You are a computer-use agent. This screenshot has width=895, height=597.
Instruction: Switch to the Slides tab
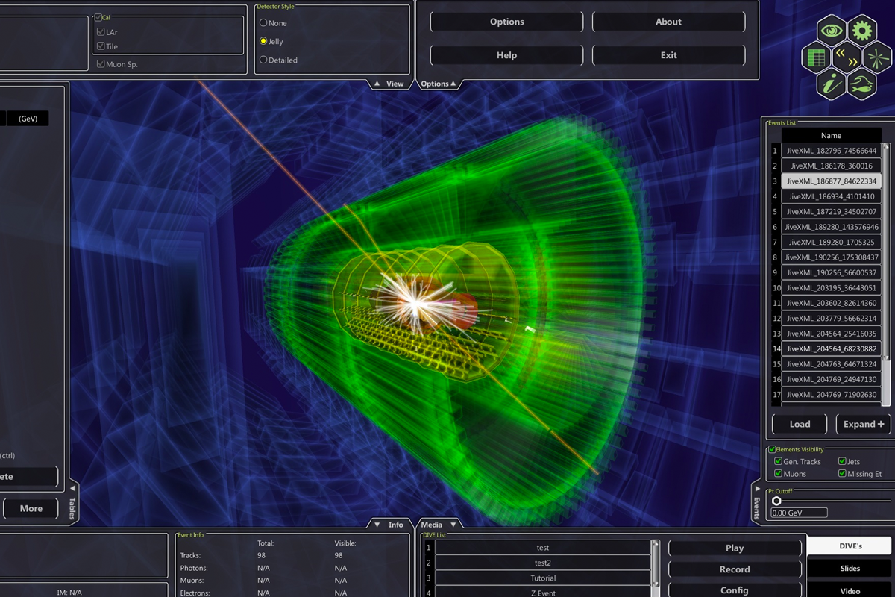pyautogui.click(x=850, y=569)
